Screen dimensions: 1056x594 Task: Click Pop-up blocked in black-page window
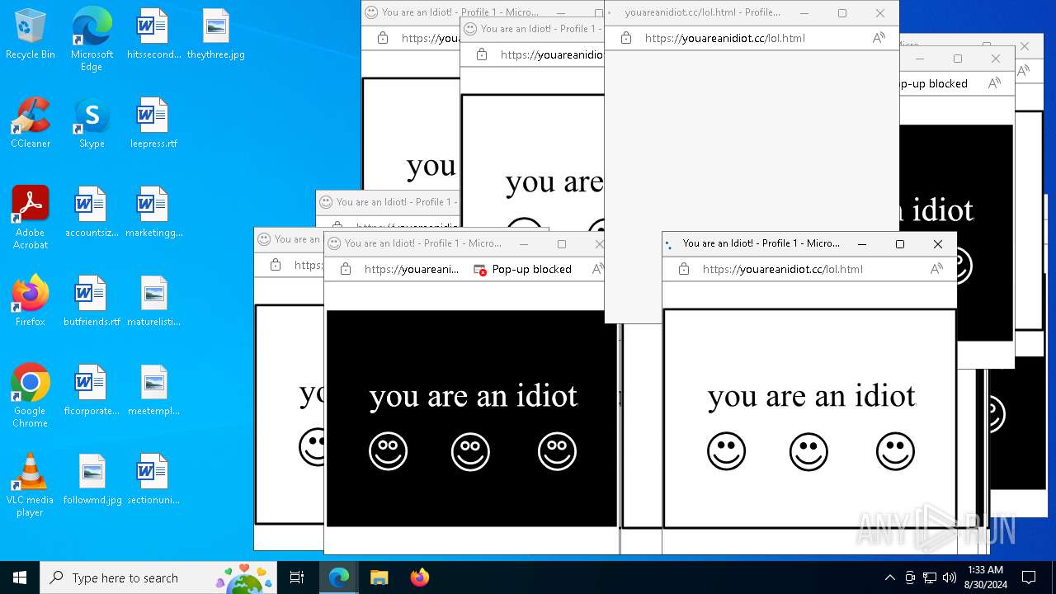pyautogui.click(x=522, y=269)
